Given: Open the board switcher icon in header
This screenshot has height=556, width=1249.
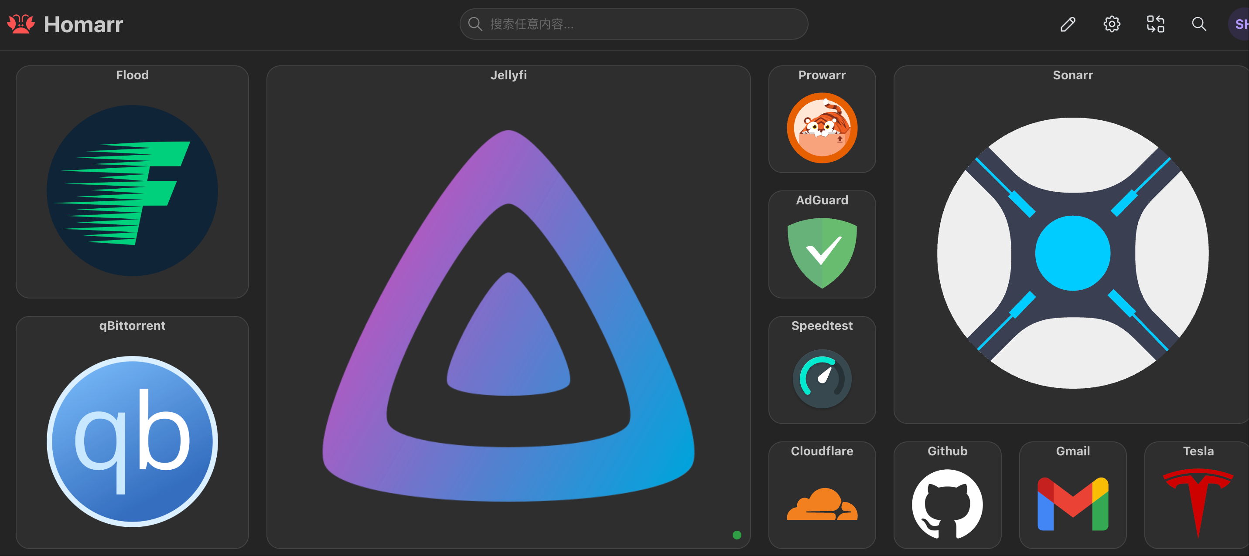Looking at the screenshot, I should point(1155,24).
